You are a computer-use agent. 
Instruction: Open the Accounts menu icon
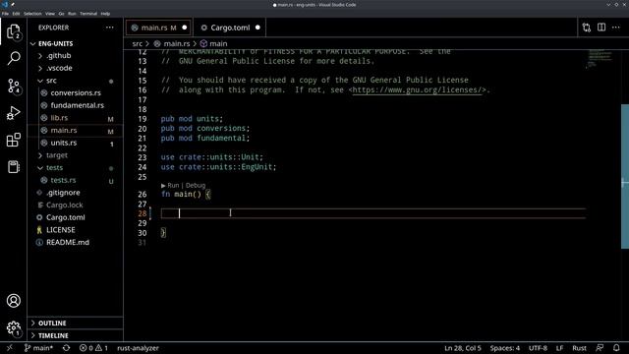[x=14, y=301]
